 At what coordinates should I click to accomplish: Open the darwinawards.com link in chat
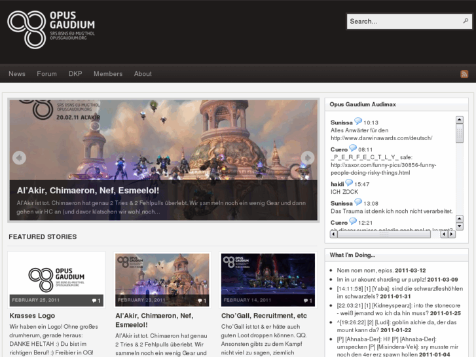click(x=382, y=138)
